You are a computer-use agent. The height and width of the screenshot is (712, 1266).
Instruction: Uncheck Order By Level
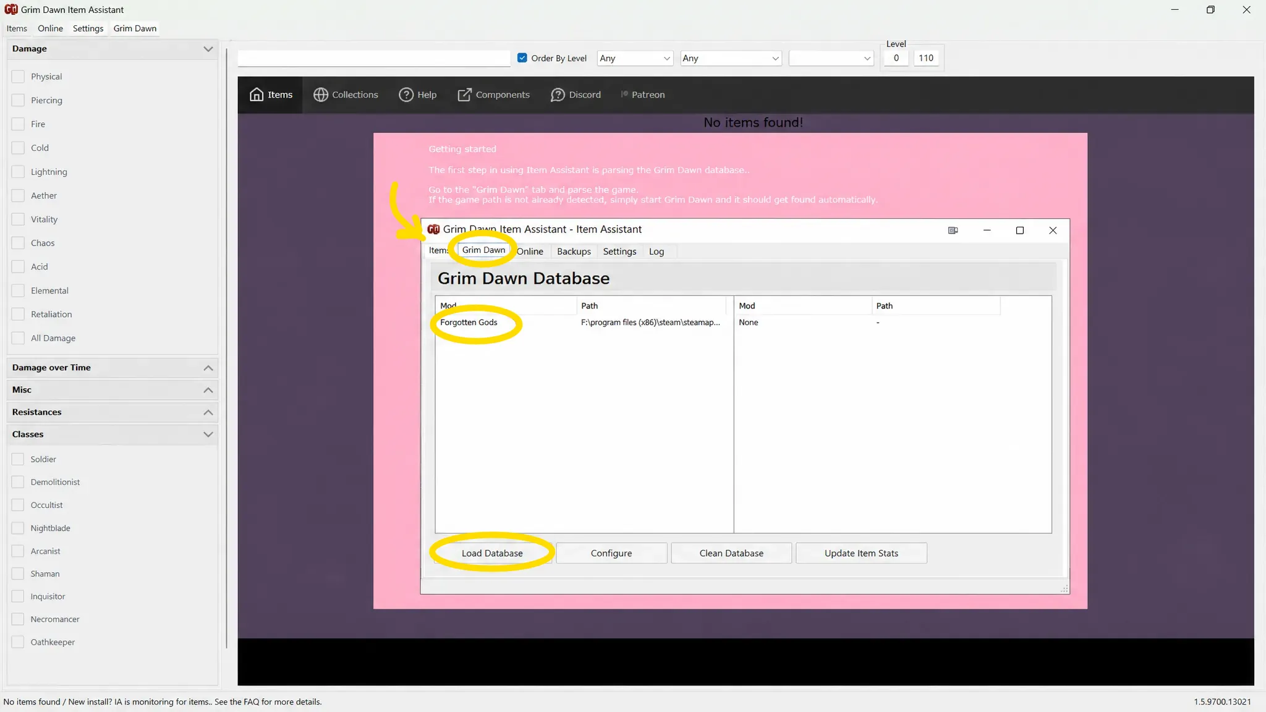click(522, 58)
